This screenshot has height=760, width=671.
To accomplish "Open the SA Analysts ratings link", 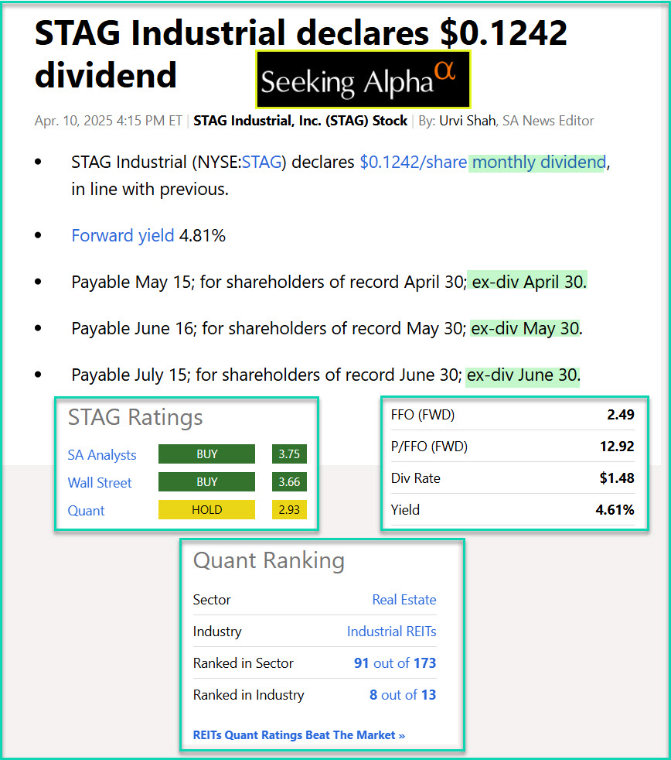I will pos(102,455).
